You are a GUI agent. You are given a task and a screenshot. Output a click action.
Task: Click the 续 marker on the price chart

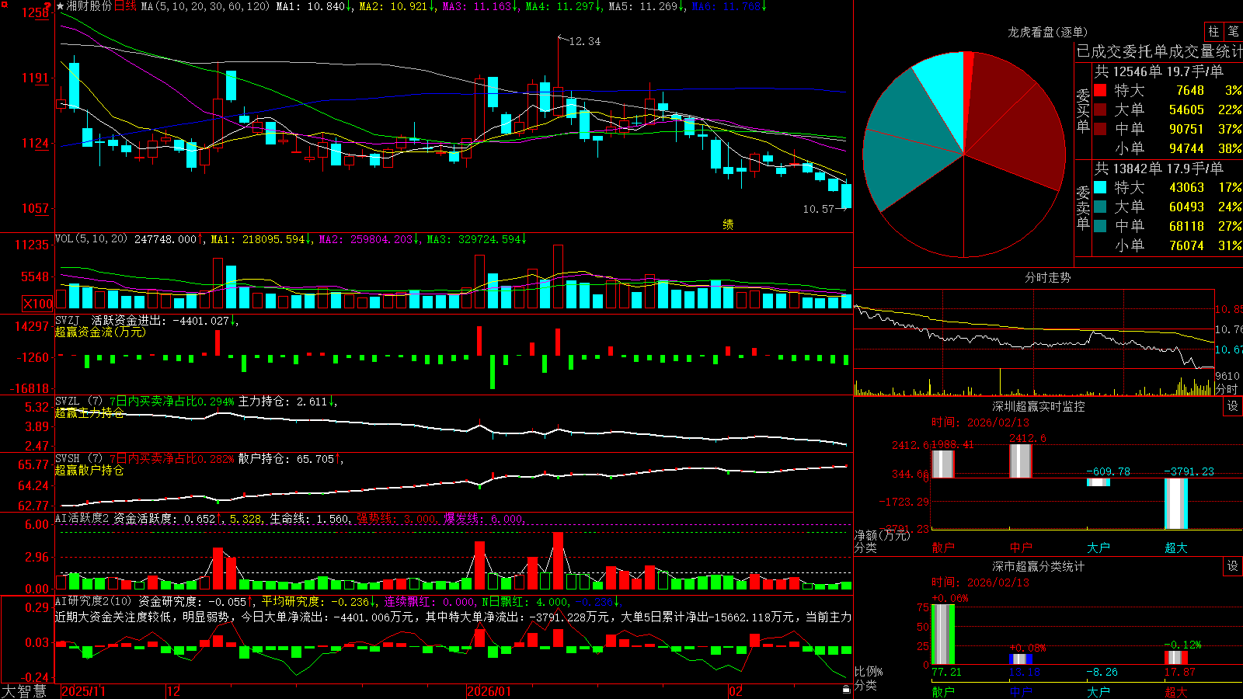(728, 224)
